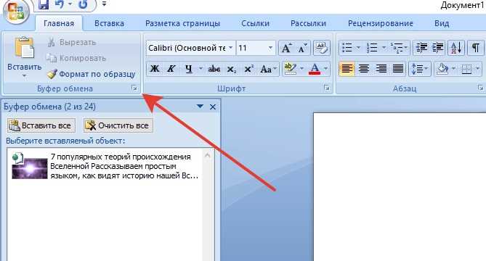Expand the font name dropdown arrow
The width and height of the screenshot is (486, 261).
[x=231, y=48]
